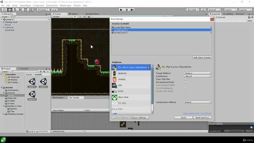Switch to the Console tab

click(23, 69)
